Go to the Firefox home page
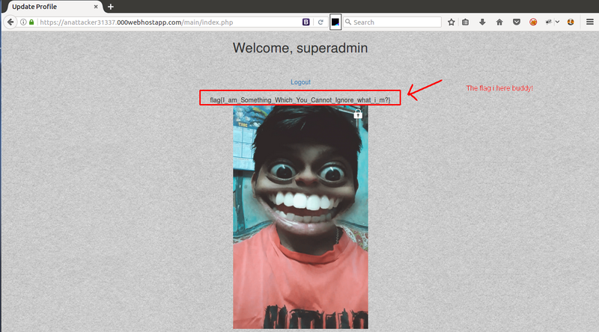This screenshot has width=599, height=332. click(499, 22)
